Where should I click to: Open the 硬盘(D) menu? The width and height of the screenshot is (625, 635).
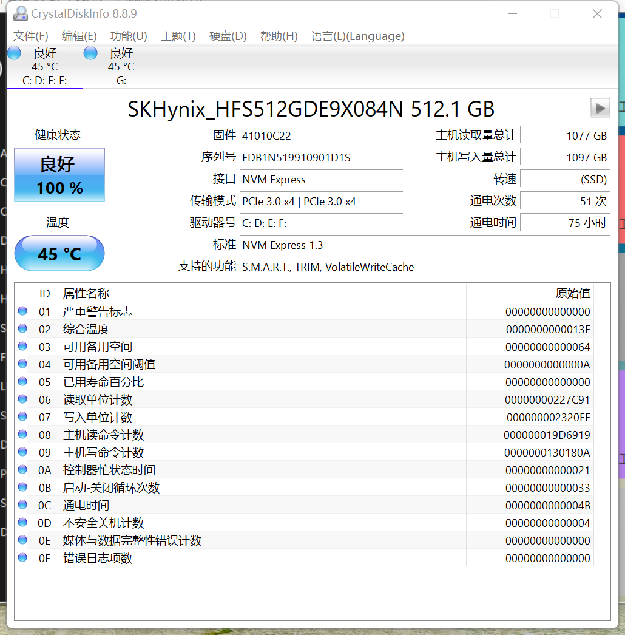click(228, 36)
